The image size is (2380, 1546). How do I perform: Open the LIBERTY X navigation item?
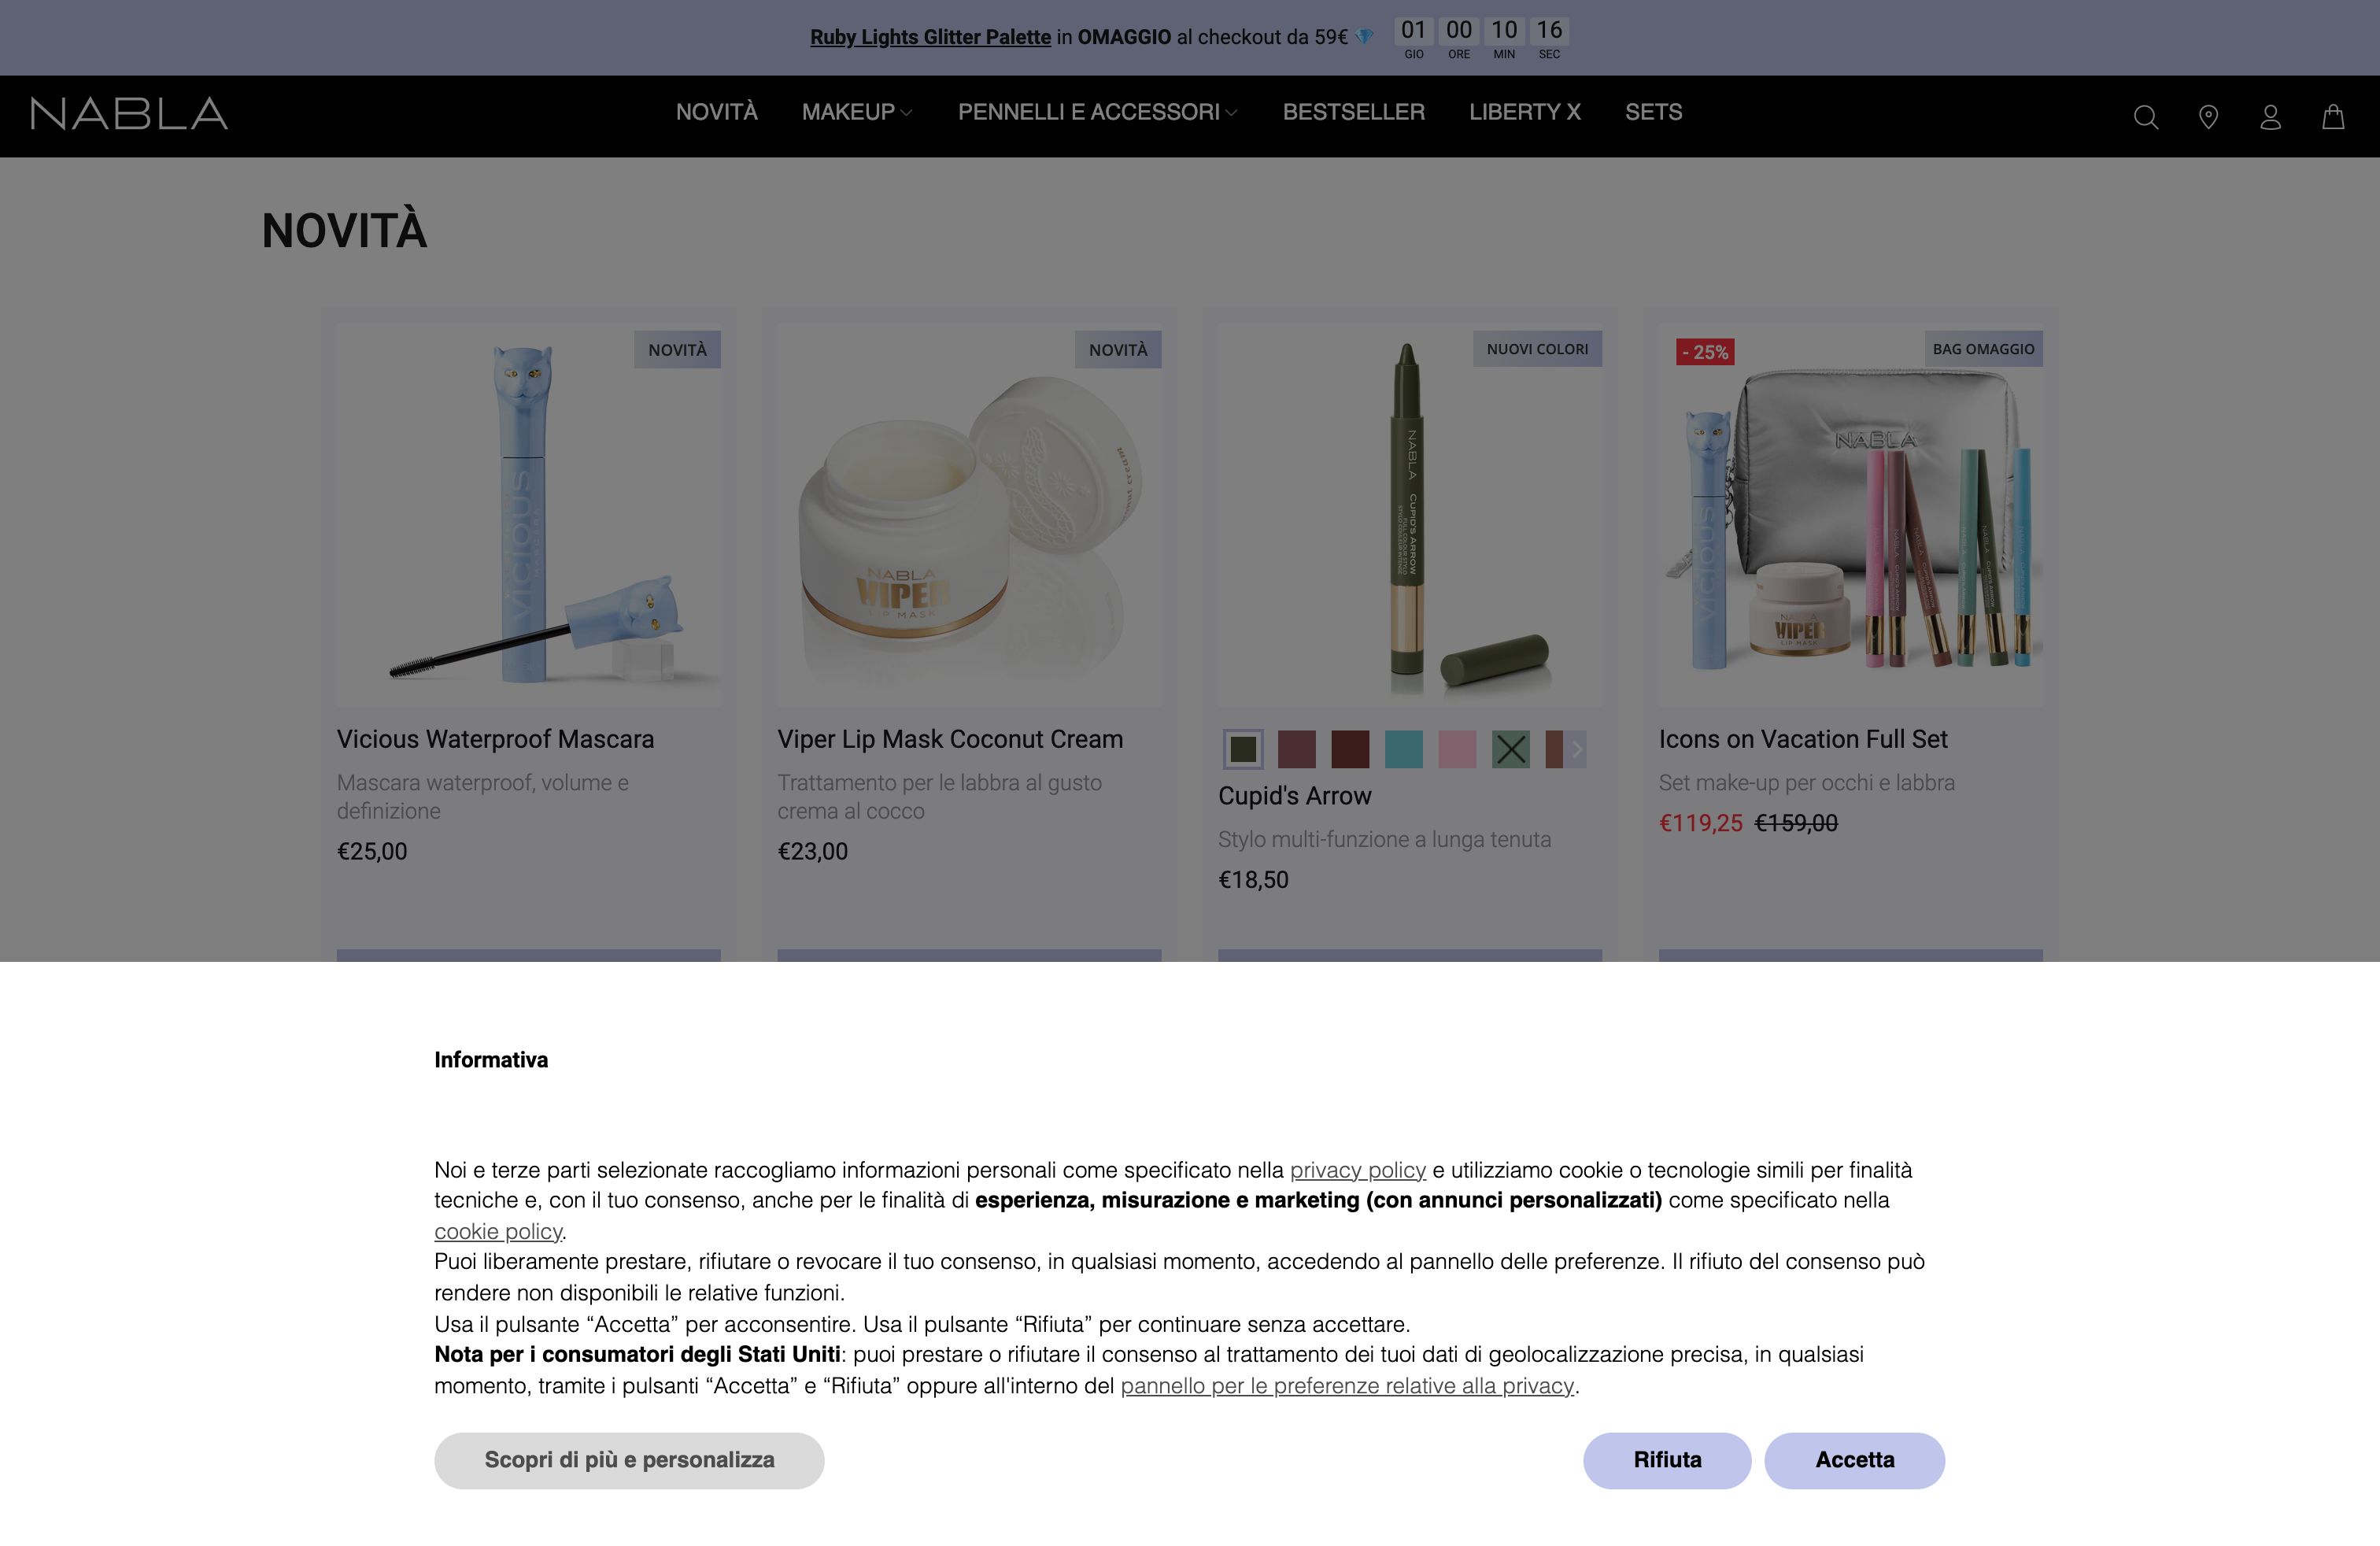pyautogui.click(x=1524, y=112)
